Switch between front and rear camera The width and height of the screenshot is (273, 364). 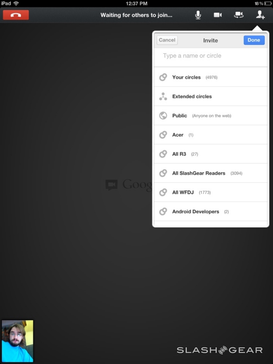(x=239, y=15)
